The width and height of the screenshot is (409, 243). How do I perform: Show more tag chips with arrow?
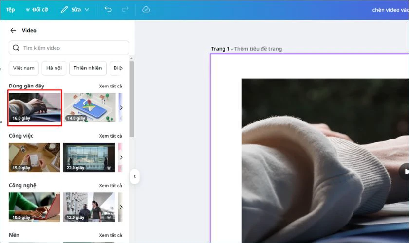pyautogui.click(x=121, y=68)
